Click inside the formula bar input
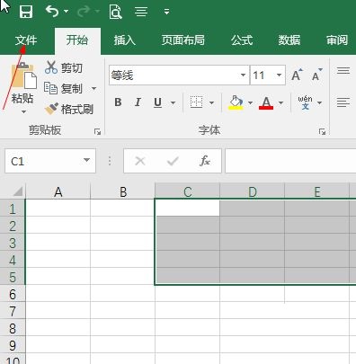The height and width of the screenshot is (364, 356). 290,161
